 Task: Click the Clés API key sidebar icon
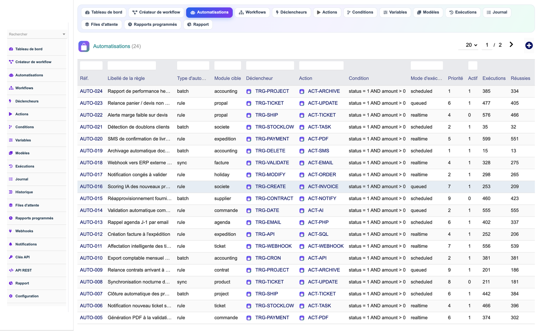(11, 257)
